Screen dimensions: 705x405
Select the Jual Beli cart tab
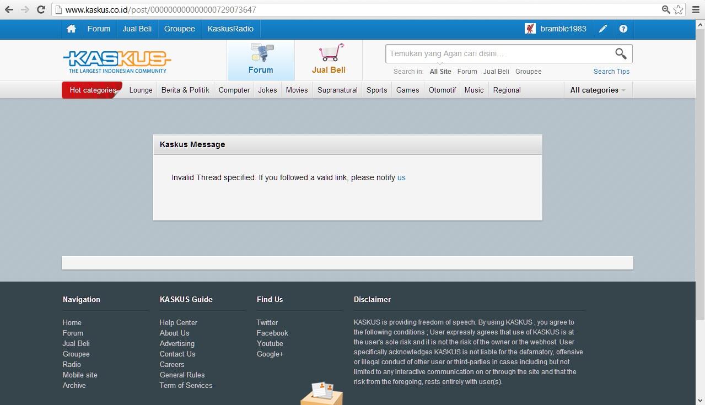pyautogui.click(x=329, y=60)
